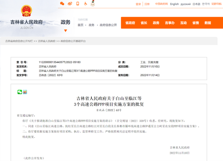Switch site language to русский
The height and width of the screenshot is (161, 223).
point(185,4)
